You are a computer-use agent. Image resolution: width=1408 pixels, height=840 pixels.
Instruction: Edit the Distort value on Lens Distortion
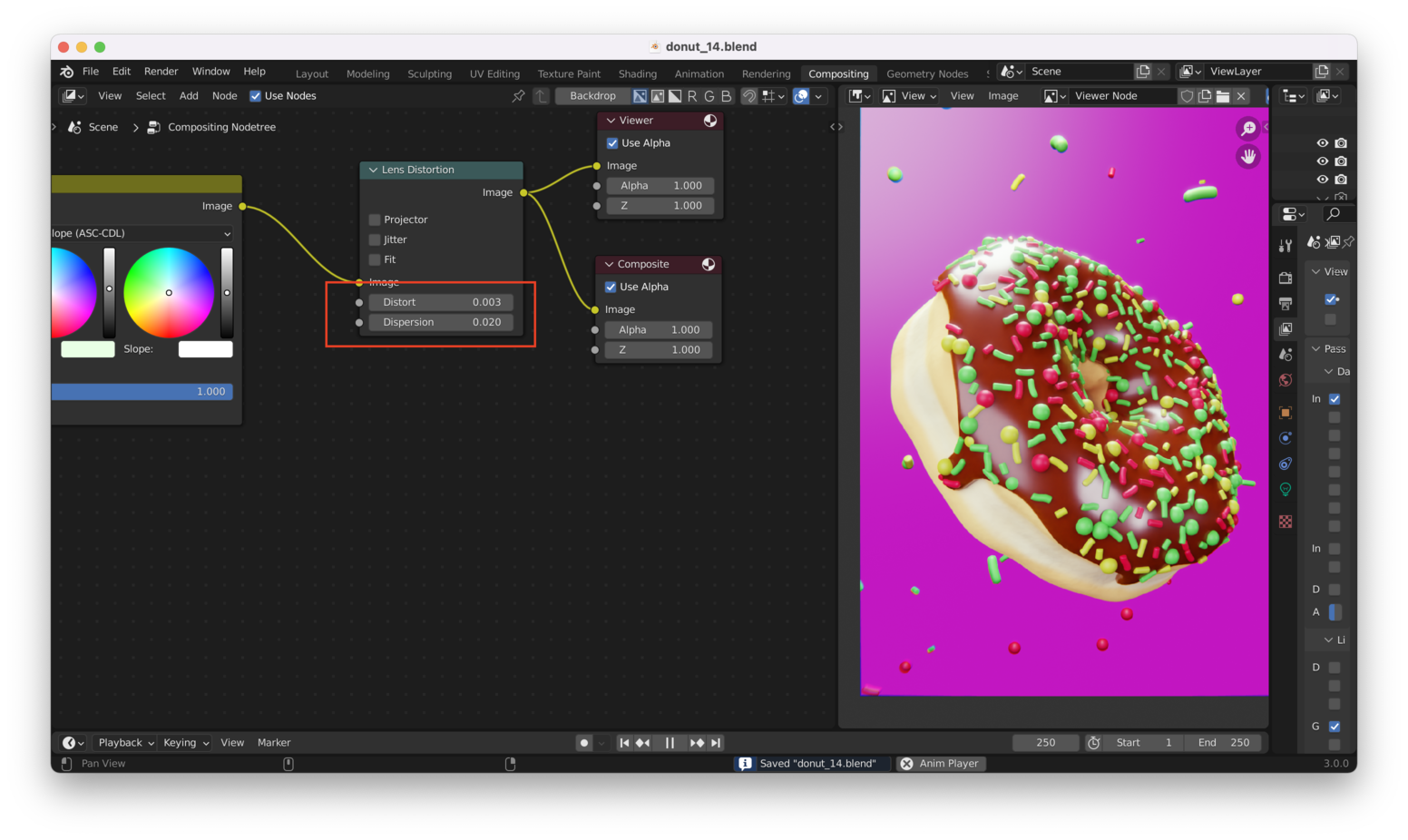[441, 301]
